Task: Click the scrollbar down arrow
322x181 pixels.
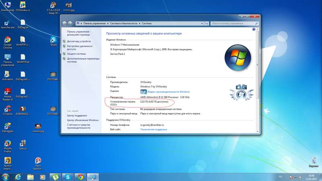Action: pyautogui.click(x=258, y=132)
